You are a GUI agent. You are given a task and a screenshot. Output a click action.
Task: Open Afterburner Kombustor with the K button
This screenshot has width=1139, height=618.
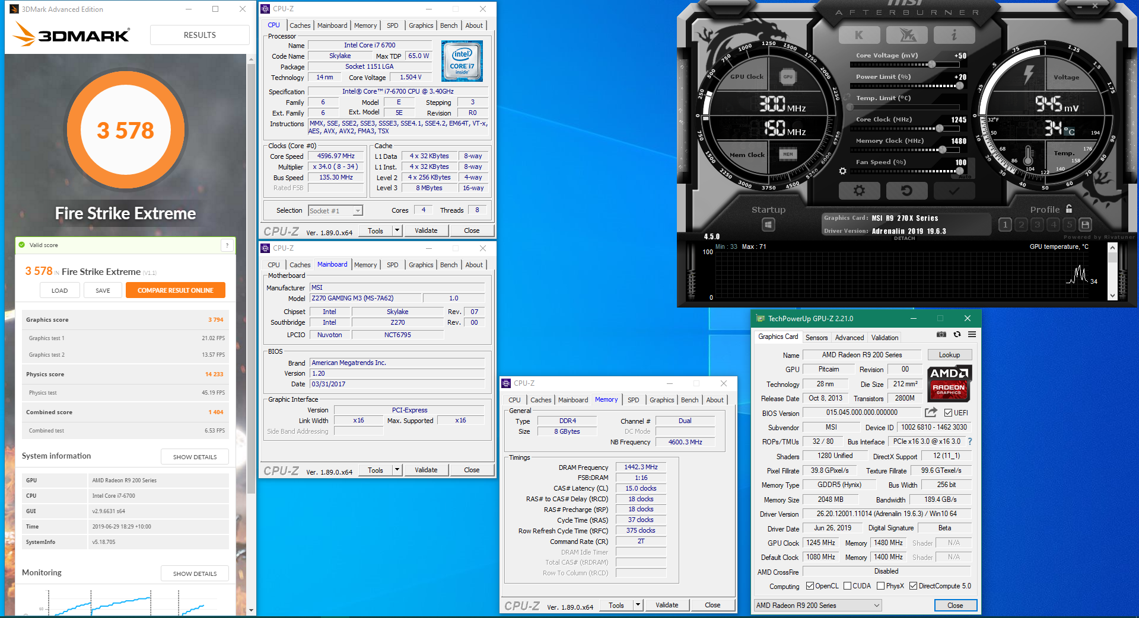[x=858, y=36]
